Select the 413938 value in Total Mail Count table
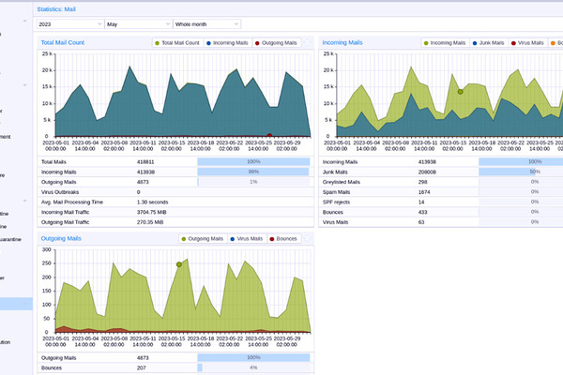Viewport: 563px width, 375px height. [x=145, y=172]
